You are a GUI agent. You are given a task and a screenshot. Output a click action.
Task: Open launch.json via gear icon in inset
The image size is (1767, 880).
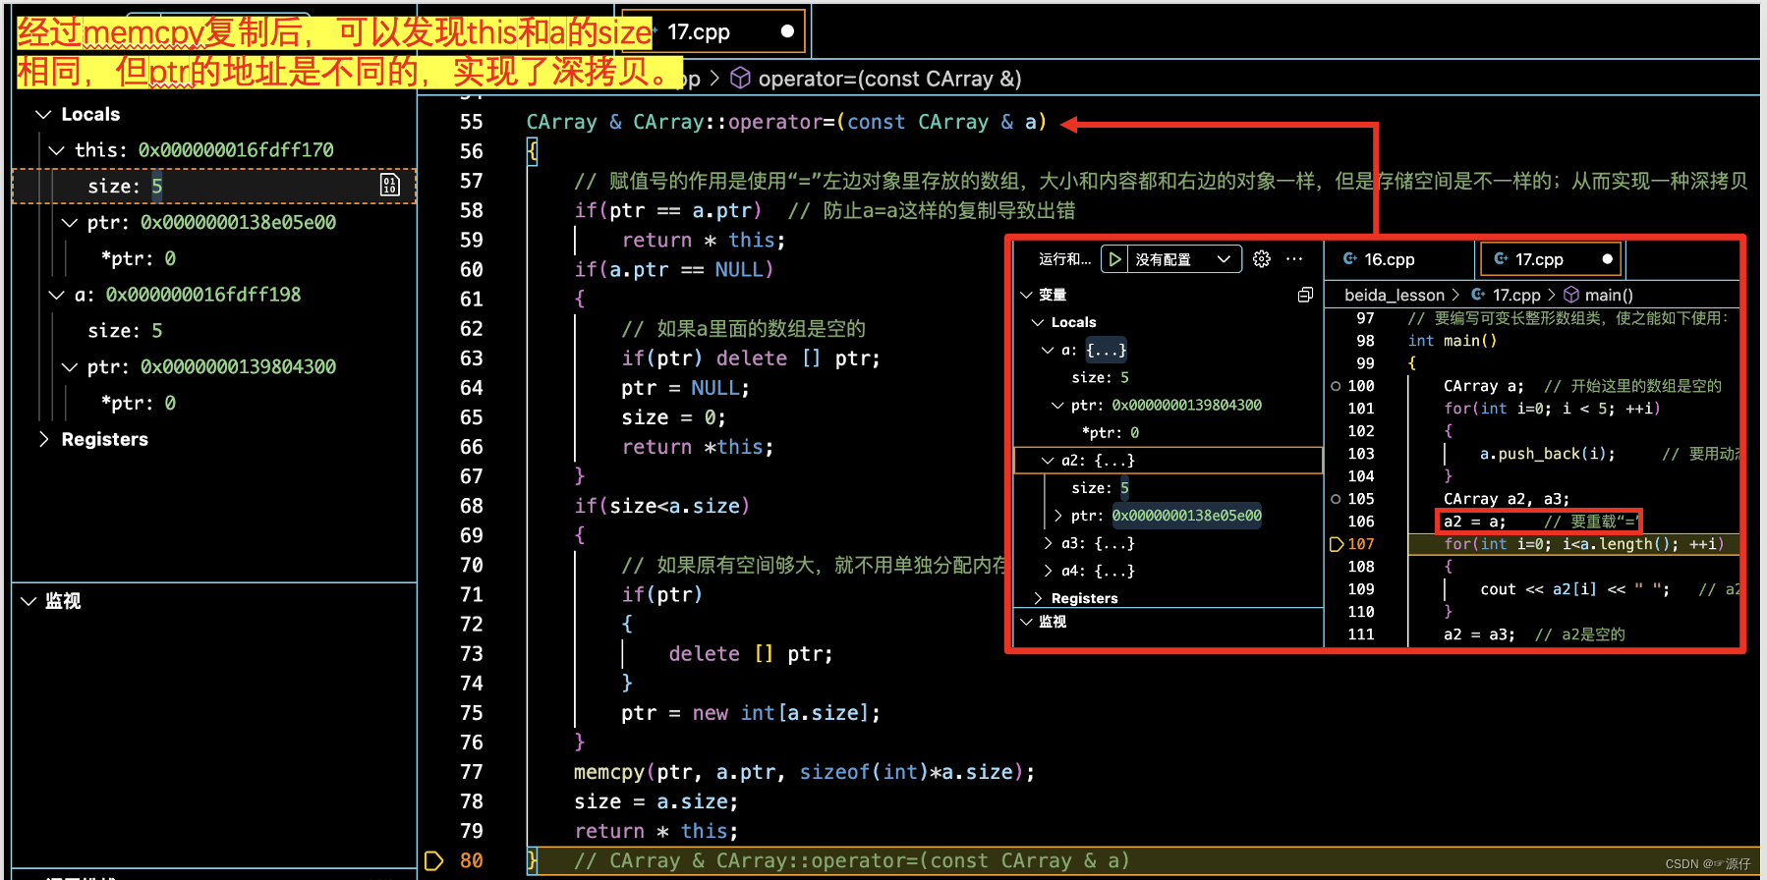pos(1262,259)
